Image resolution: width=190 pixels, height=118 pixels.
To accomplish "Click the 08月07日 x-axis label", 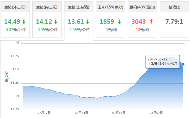I will click(156, 112).
